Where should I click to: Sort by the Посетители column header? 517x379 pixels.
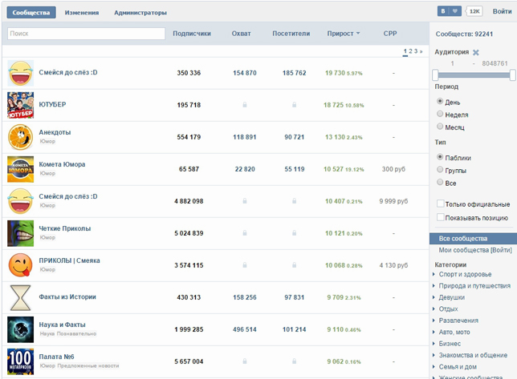pyautogui.click(x=291, y=34)
